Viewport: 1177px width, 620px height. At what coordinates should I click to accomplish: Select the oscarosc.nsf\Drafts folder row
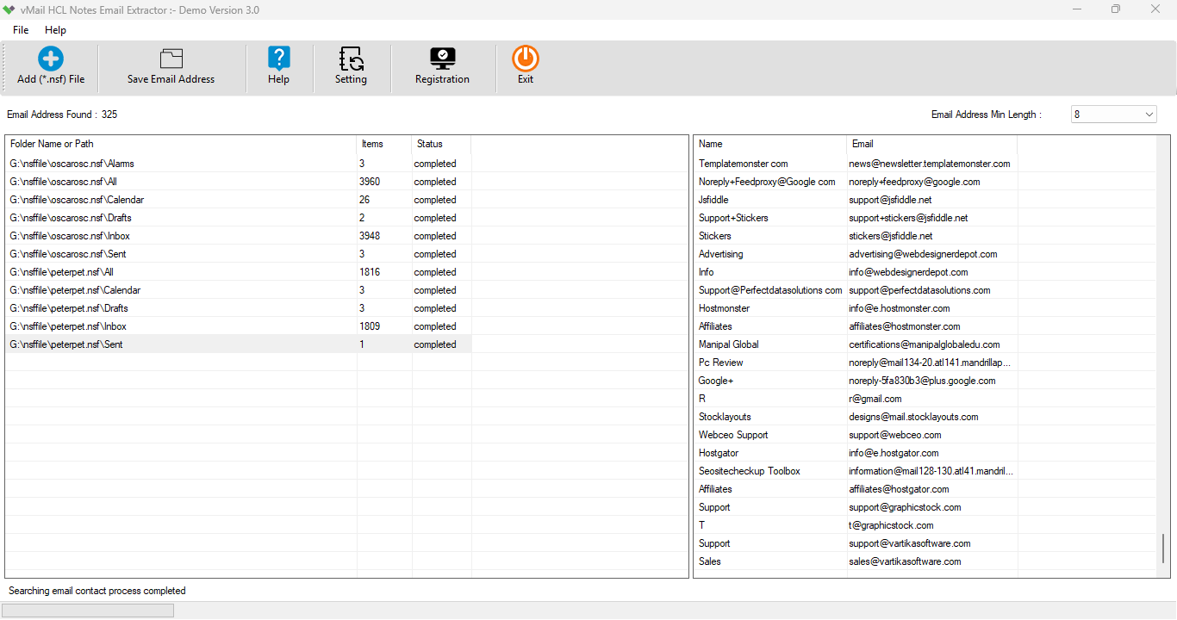click(239, 218)
